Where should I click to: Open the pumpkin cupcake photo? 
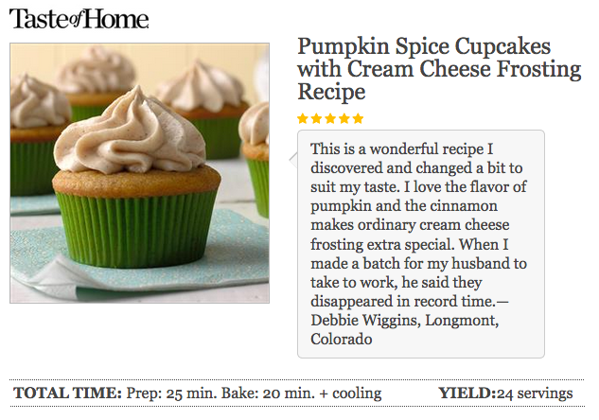pyautogui.click(x=139, y=173)
